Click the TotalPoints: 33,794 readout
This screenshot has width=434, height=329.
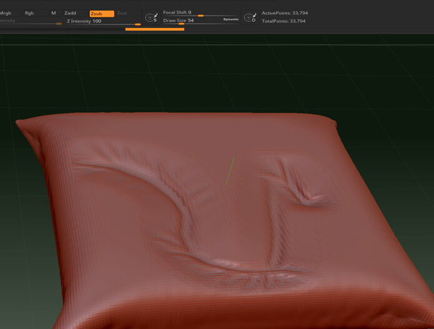point(284,21)
